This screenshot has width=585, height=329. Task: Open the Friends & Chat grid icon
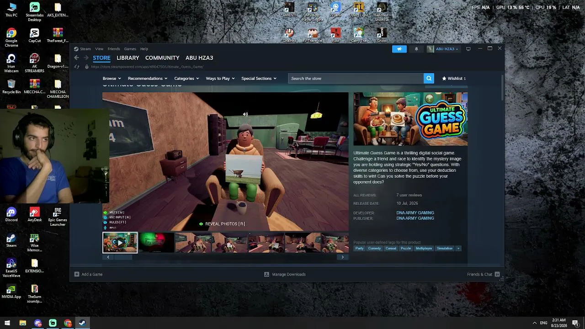pos(497,274)
